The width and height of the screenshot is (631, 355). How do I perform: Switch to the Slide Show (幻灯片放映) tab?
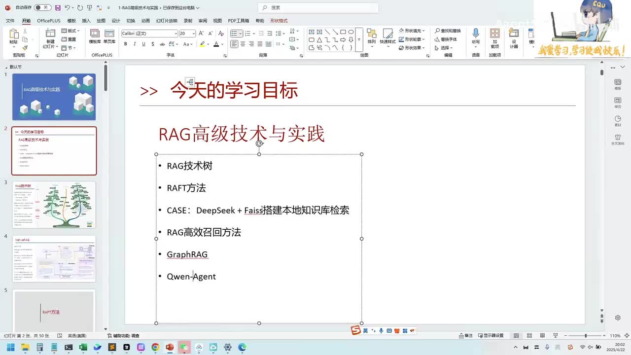(167, 21)
